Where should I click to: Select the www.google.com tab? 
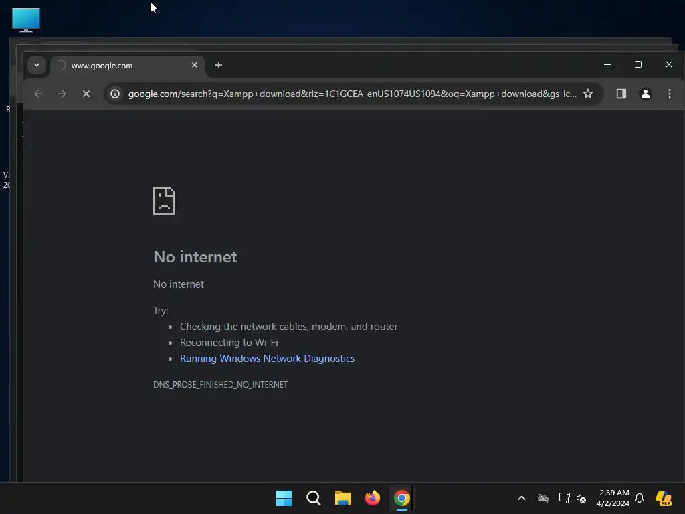pos(127,65)
